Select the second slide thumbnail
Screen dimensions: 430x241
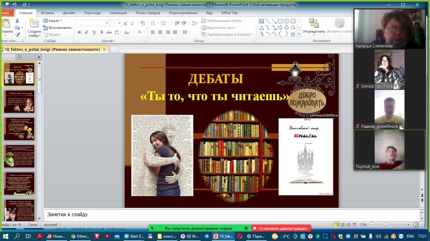pyautogui.click(x=19, y=101)
